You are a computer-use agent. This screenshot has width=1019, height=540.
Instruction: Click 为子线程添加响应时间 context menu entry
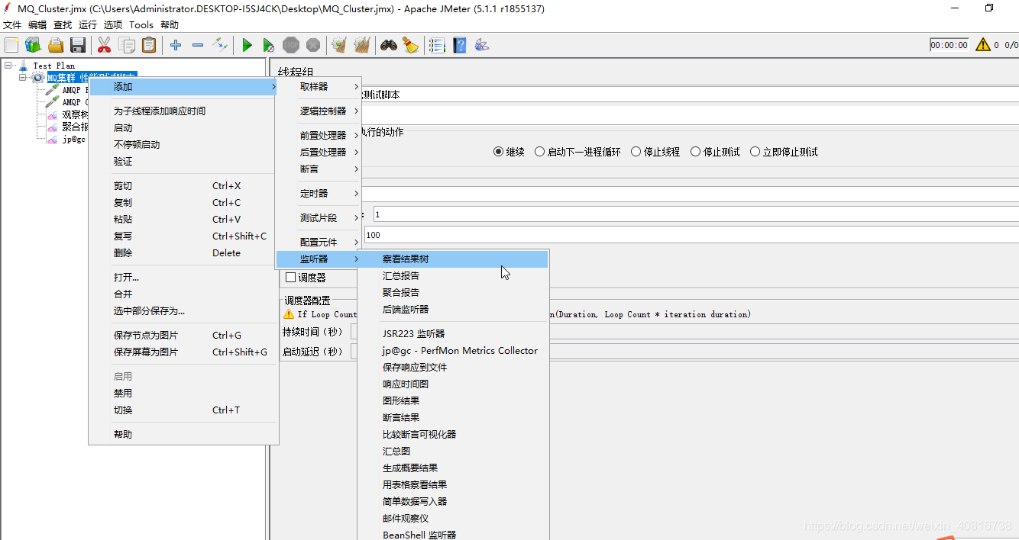(x=183, y=111)
